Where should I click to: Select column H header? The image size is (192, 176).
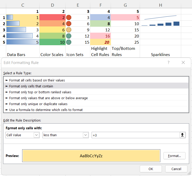(x=161, y=5)
